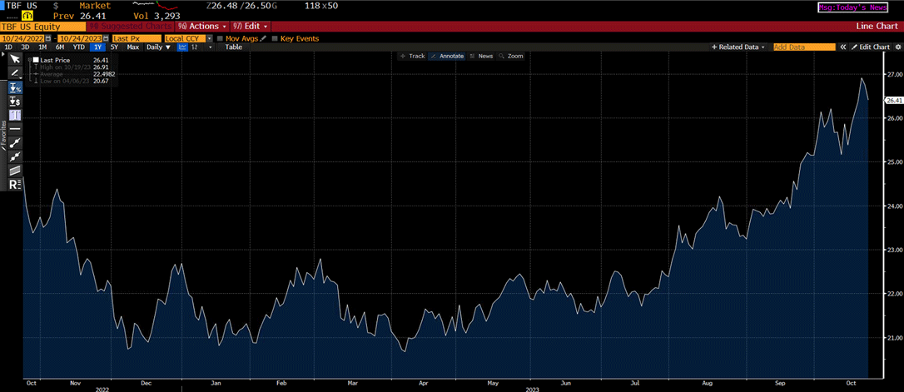Select the 1M range tab
This screenshot has width=904, height=392.
(x=42, y=47)
